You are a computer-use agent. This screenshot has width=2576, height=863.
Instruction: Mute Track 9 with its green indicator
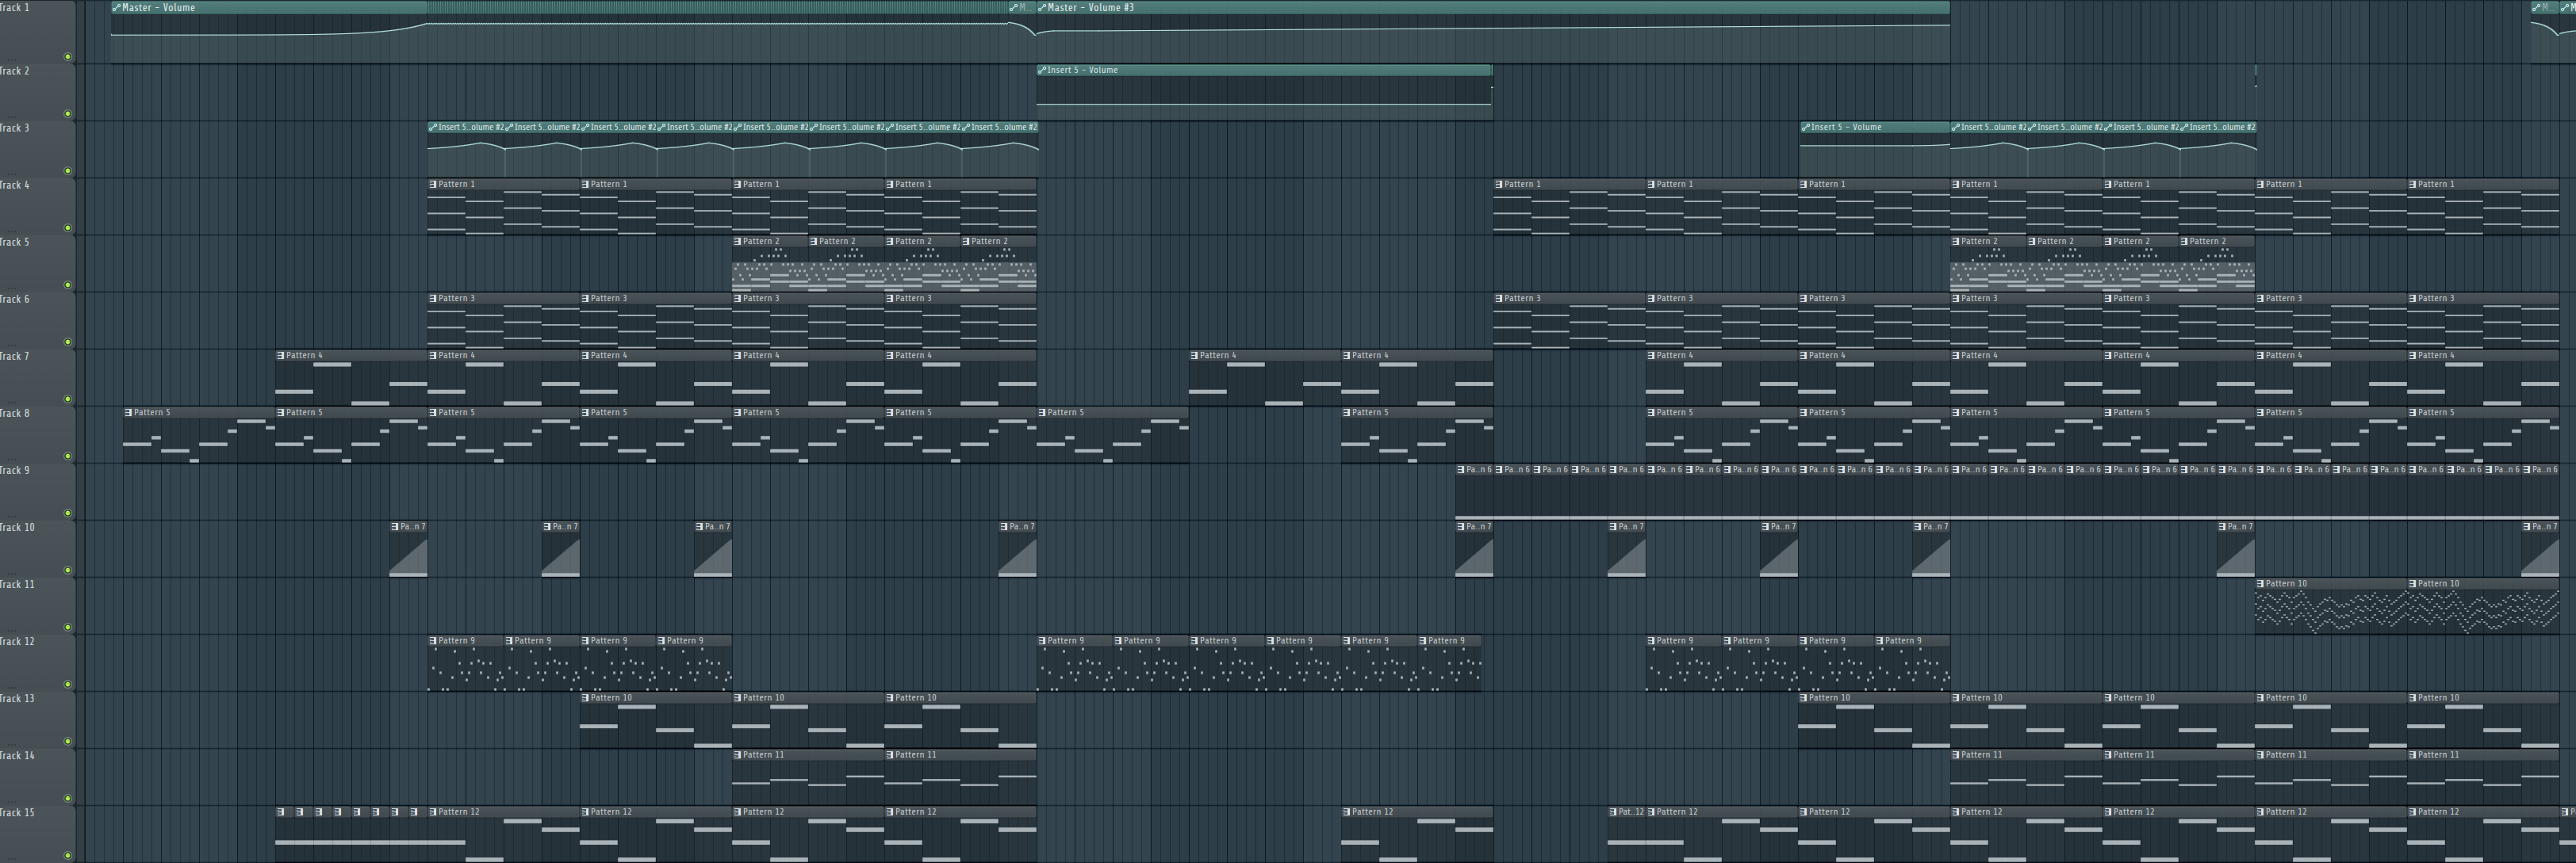pyautogui.click(x=68, y=514)
